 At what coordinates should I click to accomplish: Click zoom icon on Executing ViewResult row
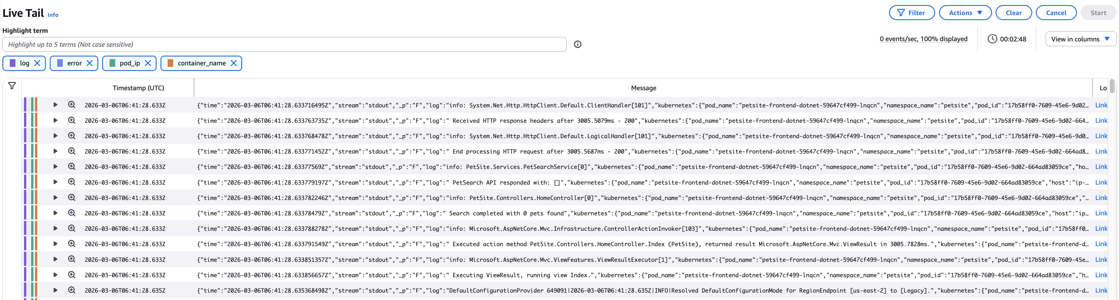tap(72, 275)
